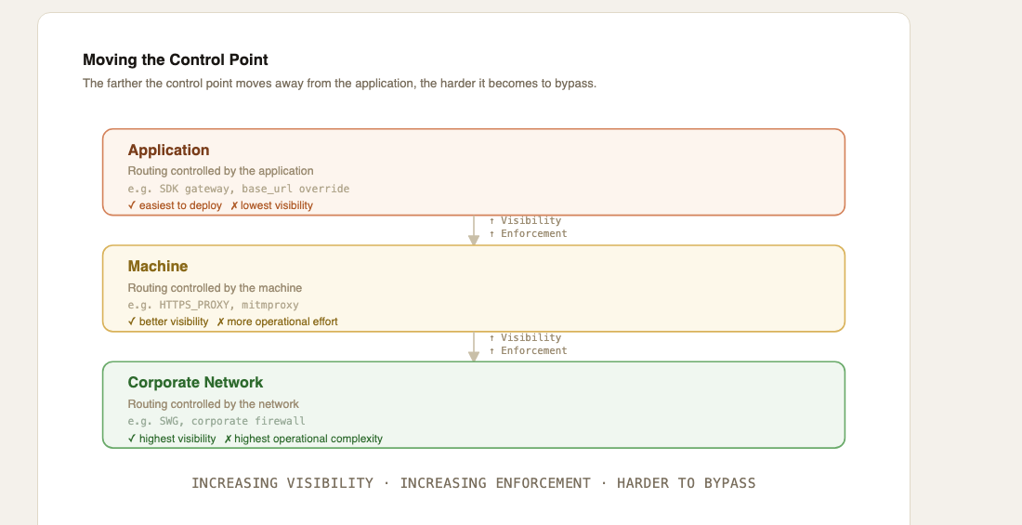Click Routing controlled by the machine text
This screenshot has width=1022, height=525.
pos(216,288)
